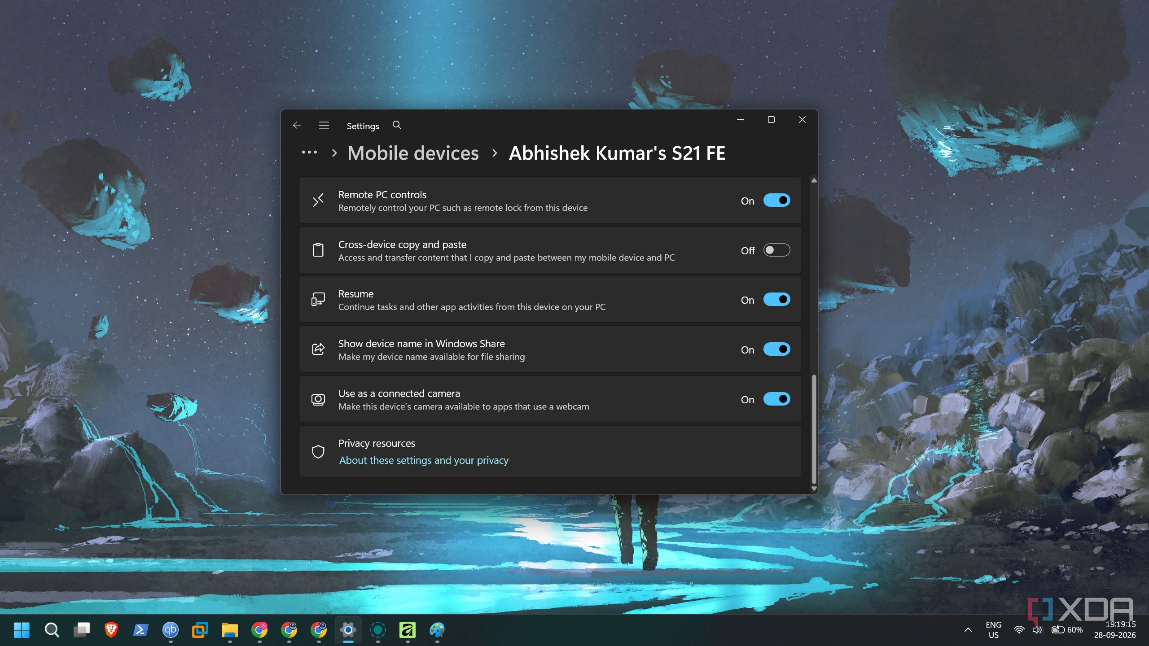Open the Settings hamburger navigation menu
Image resolution: width=1149 pixels, height=646 pixels.
pyautogui.click(x=324, y=125)
